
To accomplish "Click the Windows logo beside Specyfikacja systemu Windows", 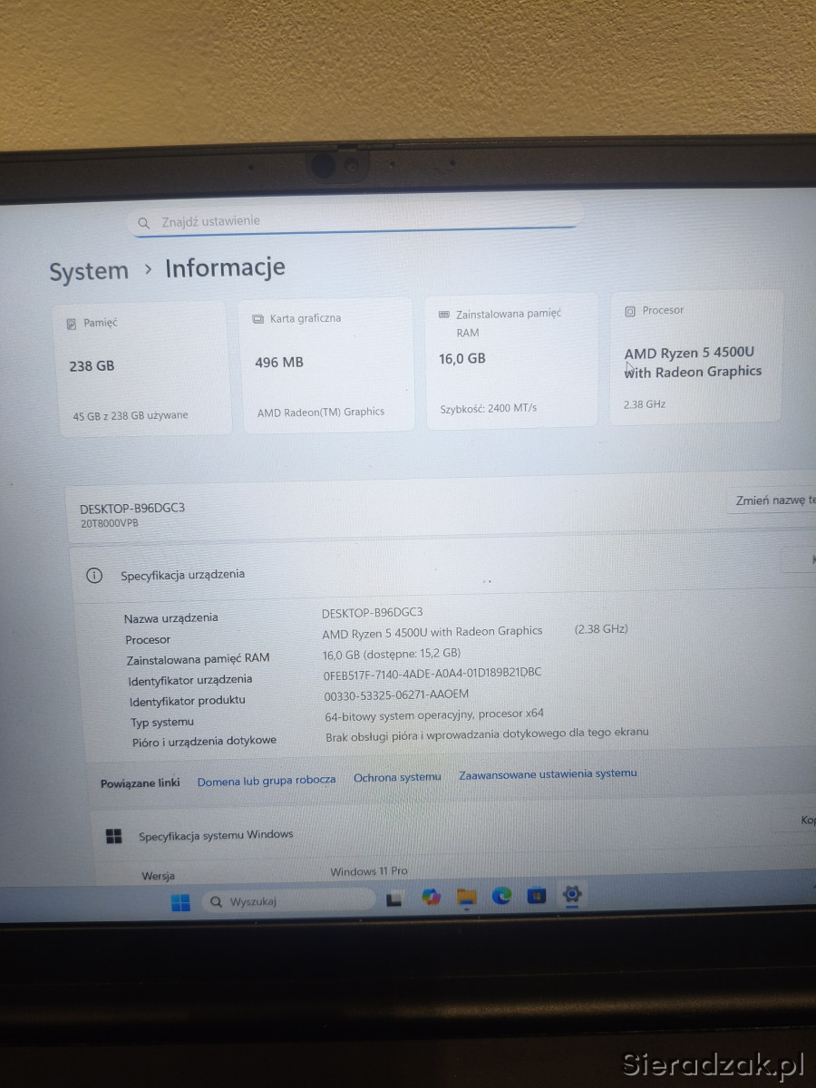I will pyautogui.click(x=113, y=836).
